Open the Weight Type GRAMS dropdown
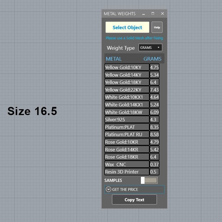The image size is (222, 222). 150,48
